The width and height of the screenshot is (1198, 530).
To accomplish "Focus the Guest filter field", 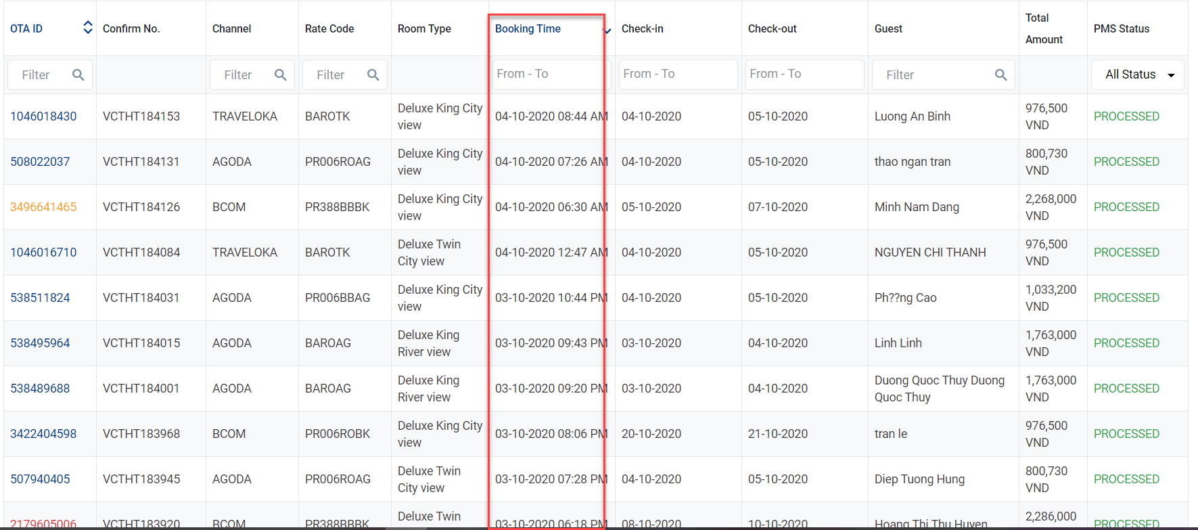I will click(x=943, y=74).
